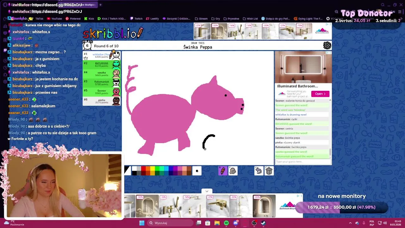The width and height of the screenshot is (405, 228).
Task: Open Skrzynki G4Skins bookmark
Action: [x=176, y=19]
